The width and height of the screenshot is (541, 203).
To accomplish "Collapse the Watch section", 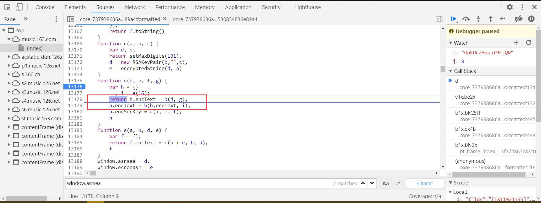I will (450, 43).
